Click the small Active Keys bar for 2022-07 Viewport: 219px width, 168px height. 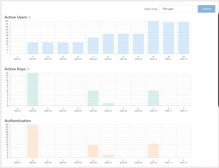click(x=108, y=104)
